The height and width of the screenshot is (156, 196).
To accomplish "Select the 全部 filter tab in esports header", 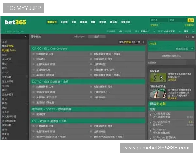I will tap(97, 37).
